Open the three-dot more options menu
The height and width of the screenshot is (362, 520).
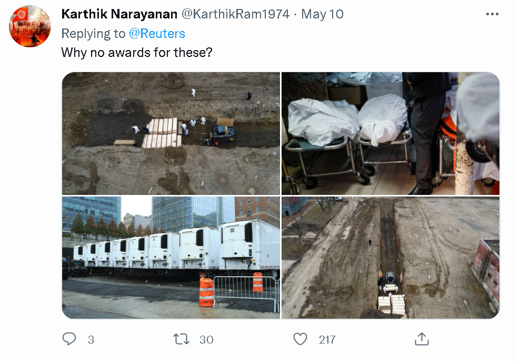pos(492,14)
